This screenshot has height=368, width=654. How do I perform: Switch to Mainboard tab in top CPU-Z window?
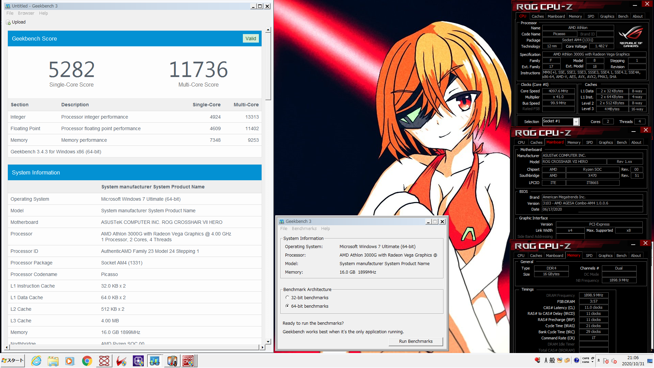(x=556, y=16)
